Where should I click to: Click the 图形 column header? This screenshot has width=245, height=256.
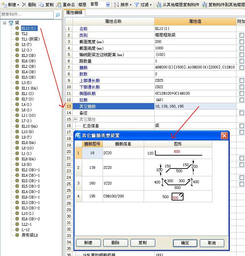[178, 144]
